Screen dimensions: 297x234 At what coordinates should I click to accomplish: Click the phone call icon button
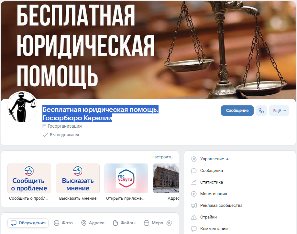(x=261, y=111)
